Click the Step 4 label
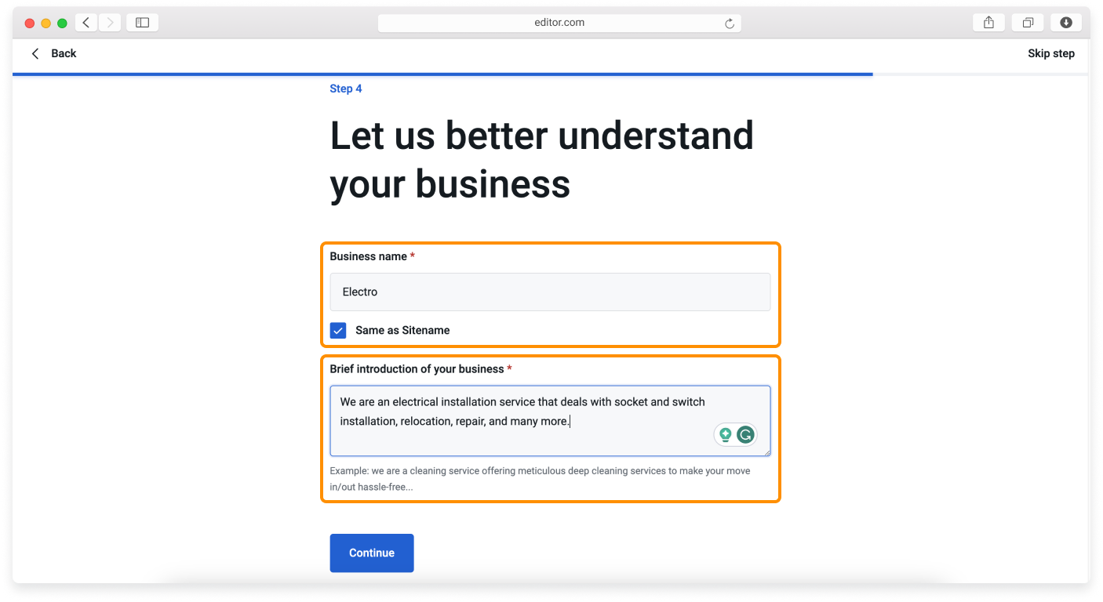This screenshot has height=602, width=1103. click(346, 89)
